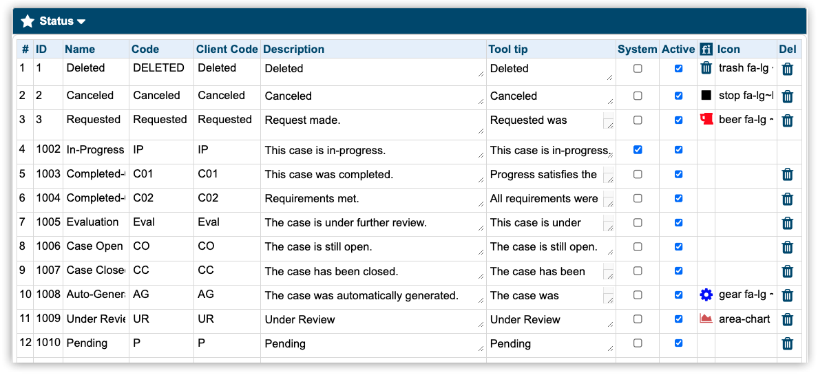Click the Tool tip column header
The width and height of the screenshot is (818, 375).
(508, 49)
